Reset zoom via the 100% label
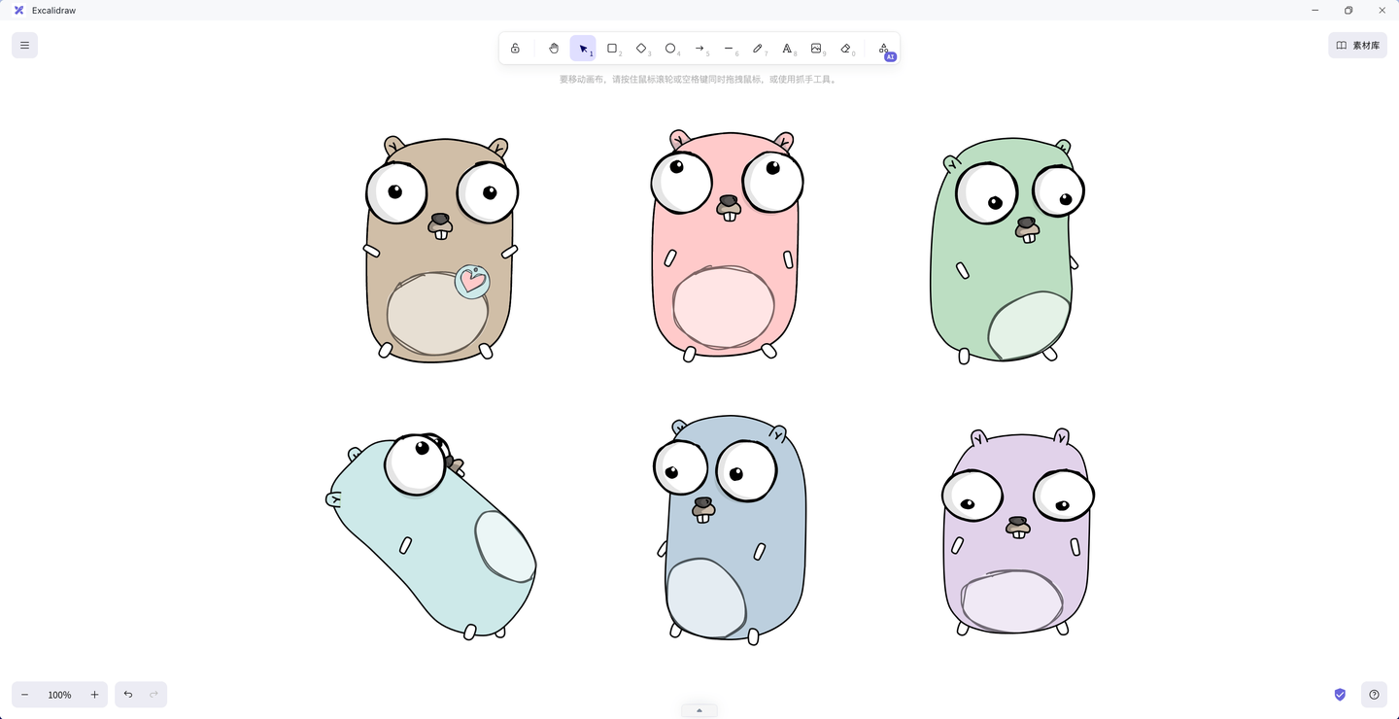 pos(59,695)
